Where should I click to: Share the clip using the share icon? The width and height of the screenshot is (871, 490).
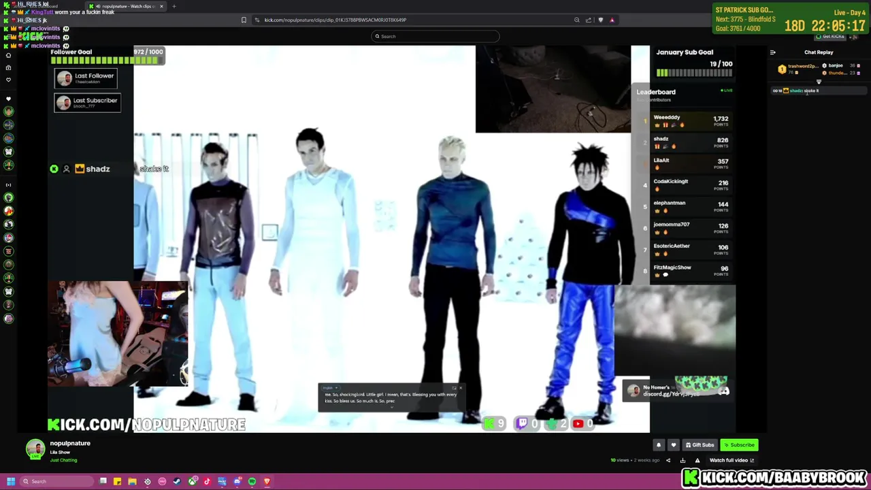pos(668,460)
